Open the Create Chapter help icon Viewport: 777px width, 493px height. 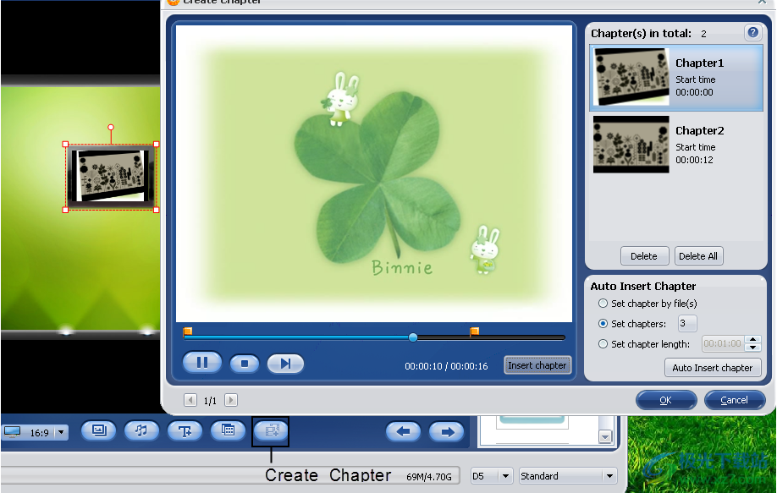(x=752, y=33)
